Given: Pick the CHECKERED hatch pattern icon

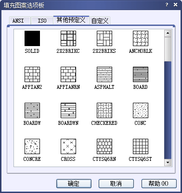Looking at the screenshot, I should point(104,110).
